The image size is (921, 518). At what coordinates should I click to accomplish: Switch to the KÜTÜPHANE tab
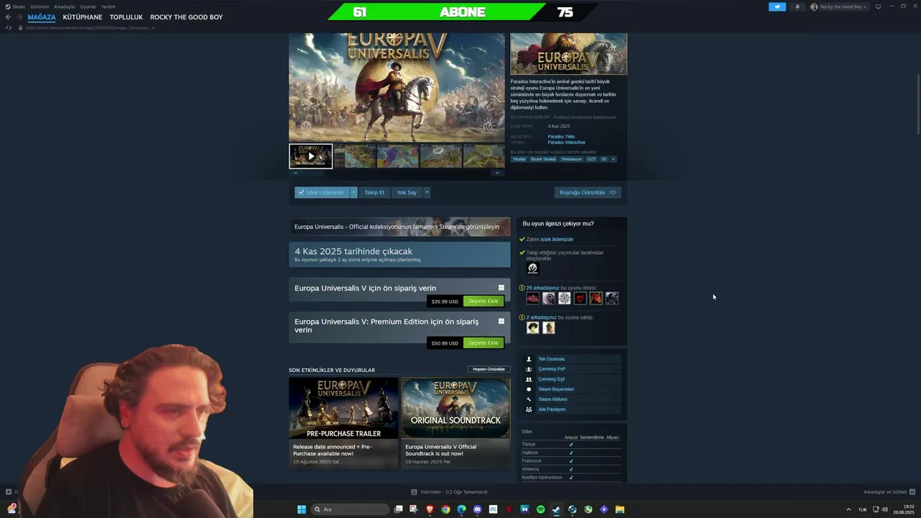click(x=82, y=17)
